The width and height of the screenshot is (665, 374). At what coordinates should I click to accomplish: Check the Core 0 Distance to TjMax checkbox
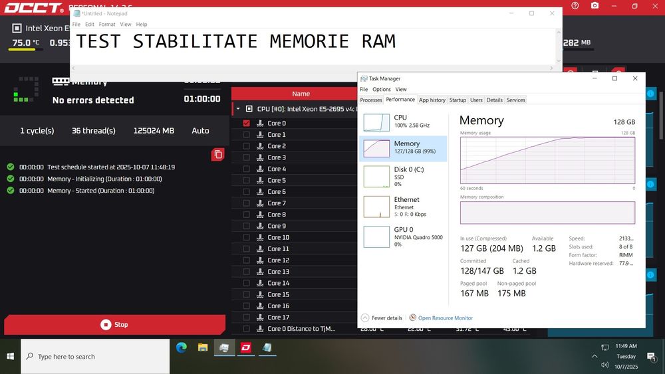247,329
